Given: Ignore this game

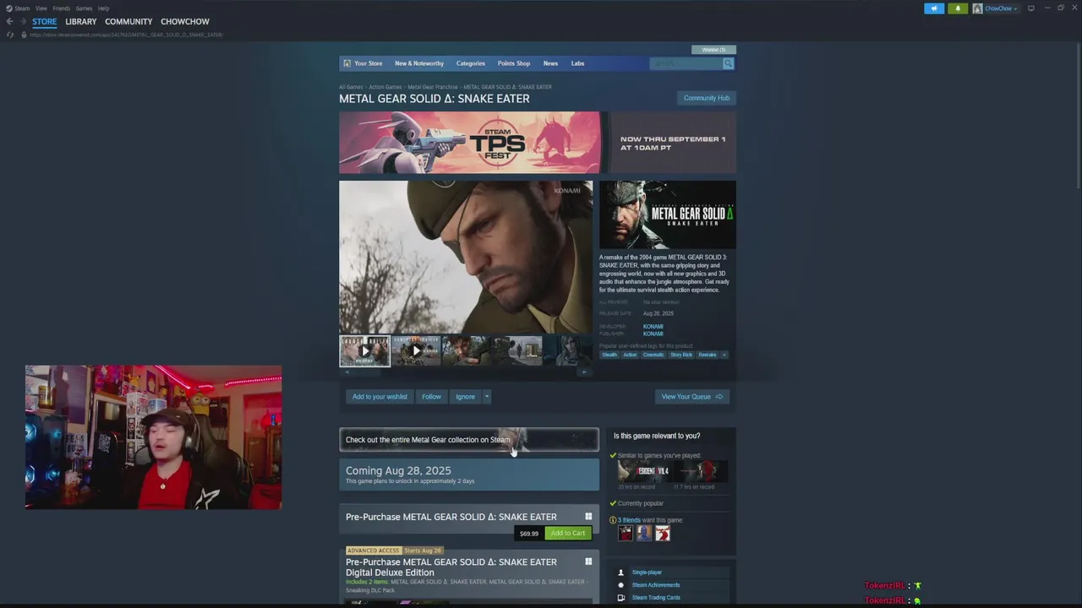Looking at the screenshot, I should pos(465,397).
